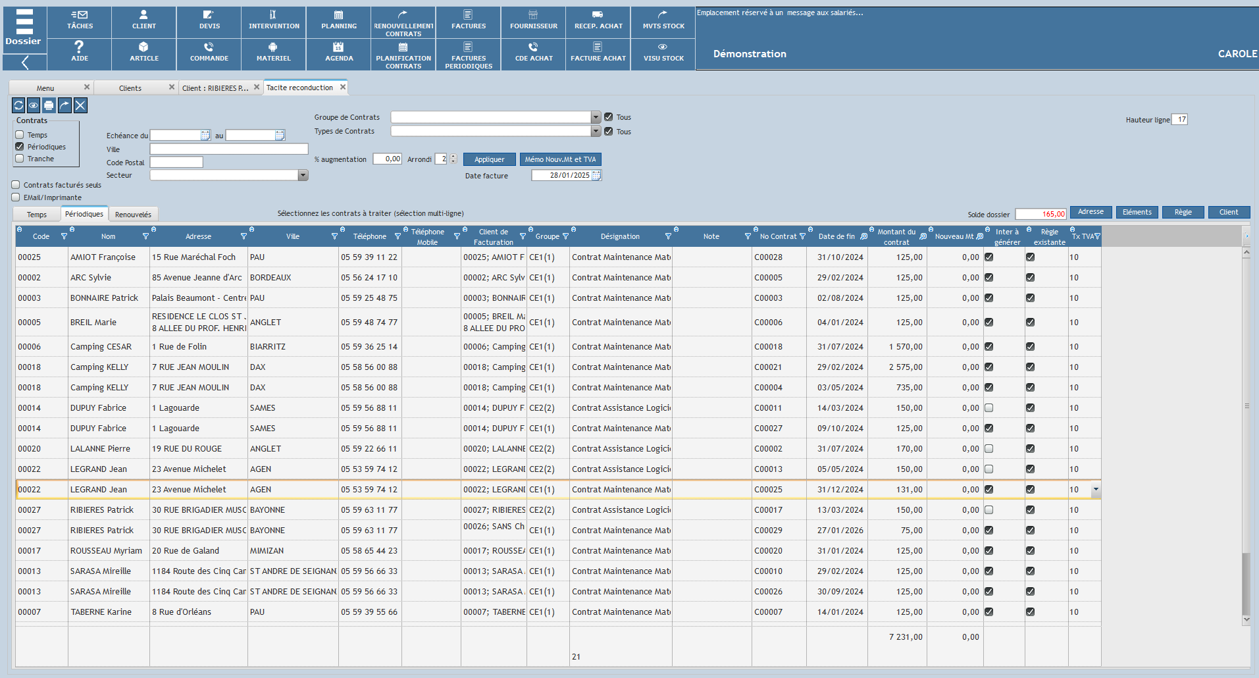Open the Aide help icon
1259x678 pixels.
[80, 54]
